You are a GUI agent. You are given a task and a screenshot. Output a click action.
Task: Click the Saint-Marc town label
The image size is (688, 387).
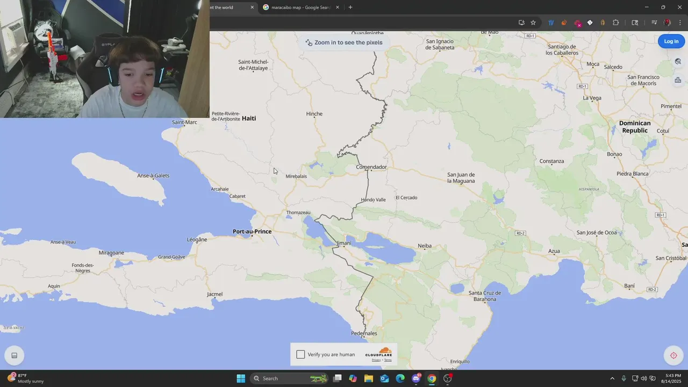point(184,123)
